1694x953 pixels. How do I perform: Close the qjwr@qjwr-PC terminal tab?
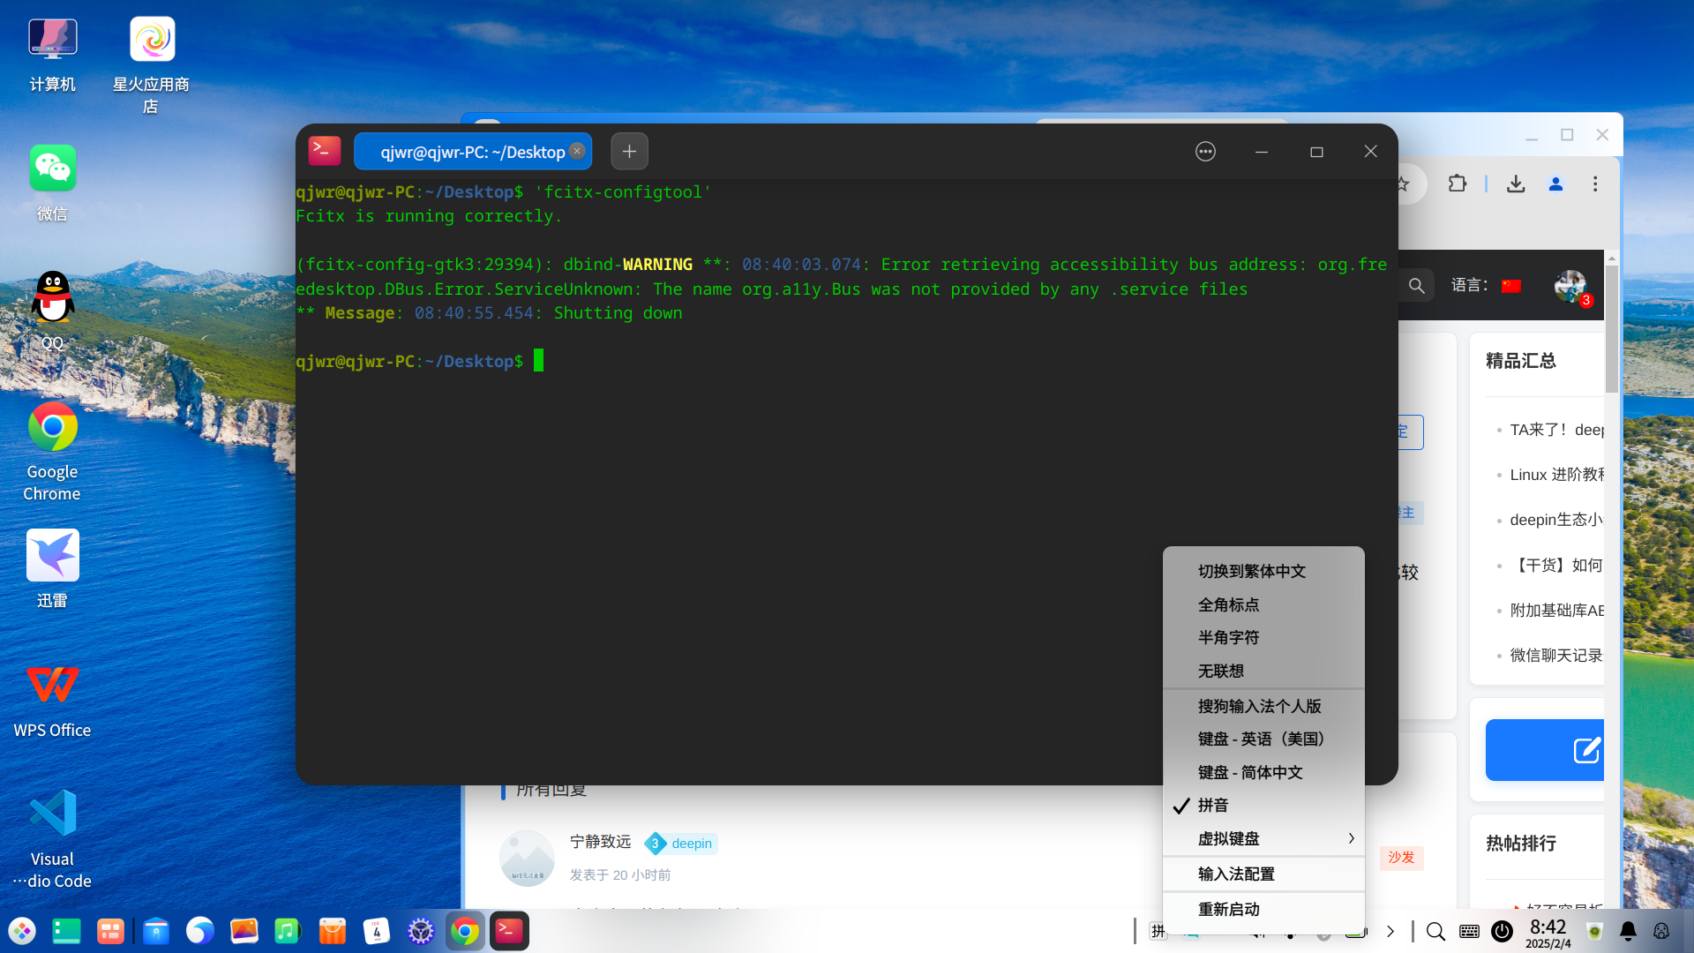[x=577, y=151]
